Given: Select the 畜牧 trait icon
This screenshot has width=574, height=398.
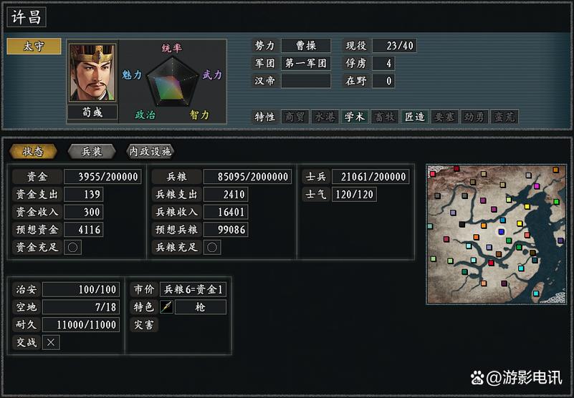Looking at the screenshot, I should click(x=385, y=117).
